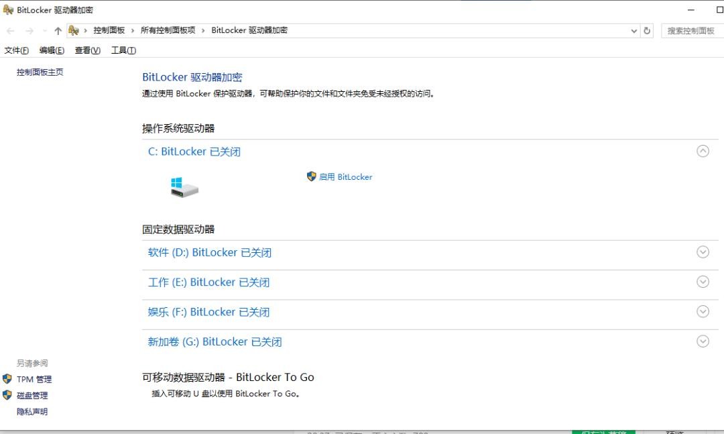Click 启用 BitLocker for drive C:

pyautogui.click(x=345, y=177)
